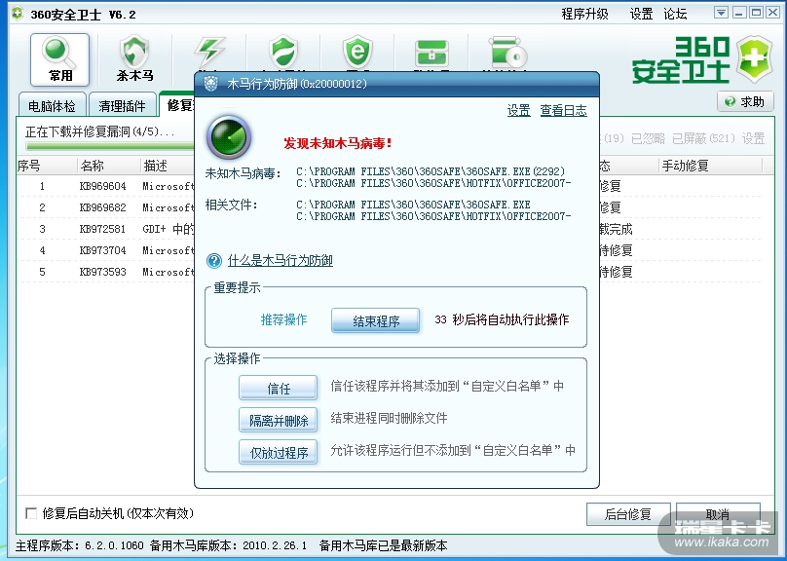Click the 已忽略 filter text
The height and width of the screenshot is (561, 787).
(x=649, y=138)
